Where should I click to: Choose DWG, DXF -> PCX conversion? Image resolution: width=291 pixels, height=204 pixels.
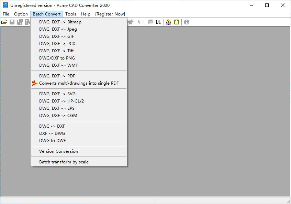click(79, 44)
